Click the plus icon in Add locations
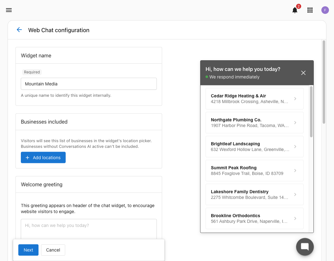The width and height of the screenshot is (334, 261). click(27, 158)
